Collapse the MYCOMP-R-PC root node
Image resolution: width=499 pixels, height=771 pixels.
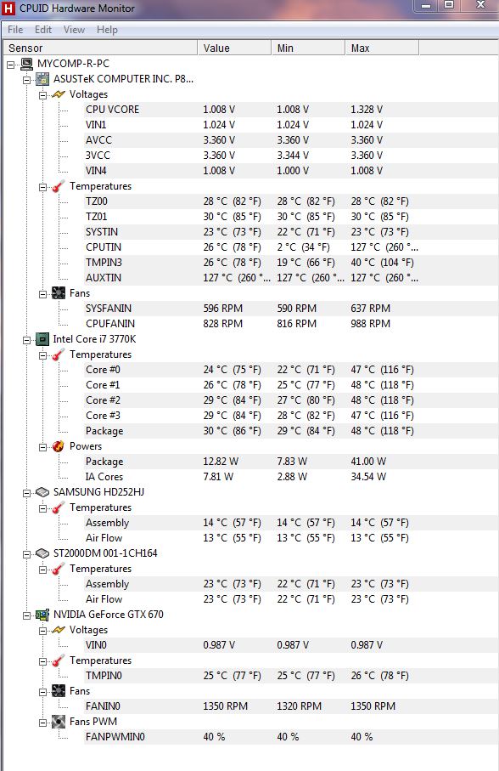[x=11, y=64]
